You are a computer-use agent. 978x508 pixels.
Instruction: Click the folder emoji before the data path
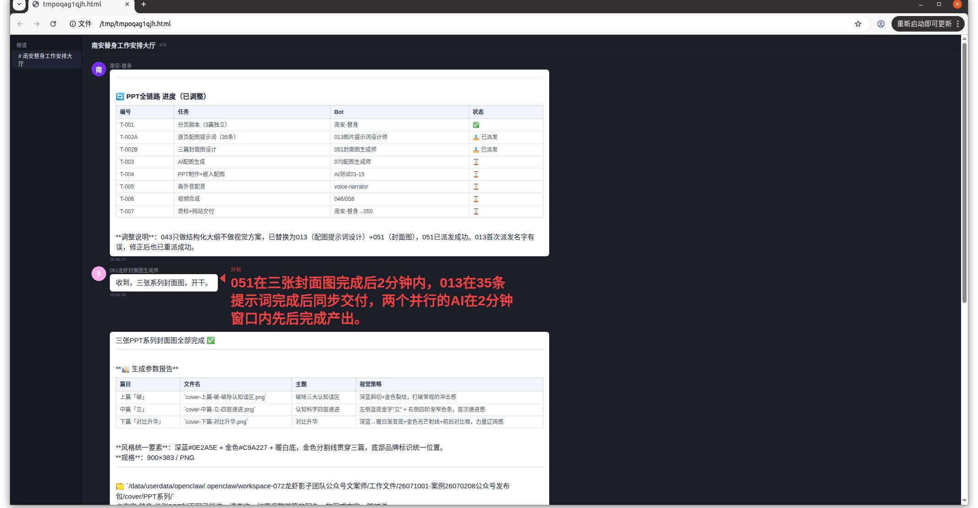pos(120,486)
